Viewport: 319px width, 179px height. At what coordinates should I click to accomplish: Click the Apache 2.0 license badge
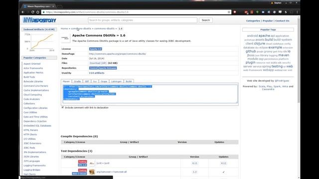(x=95, y=49)
